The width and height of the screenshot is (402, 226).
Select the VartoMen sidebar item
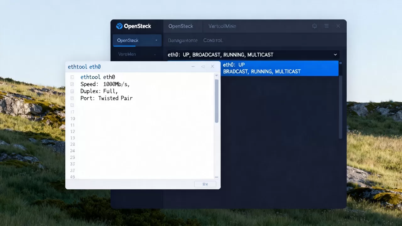[x=127, y=54]
